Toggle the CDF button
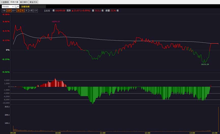 [36, 10]
